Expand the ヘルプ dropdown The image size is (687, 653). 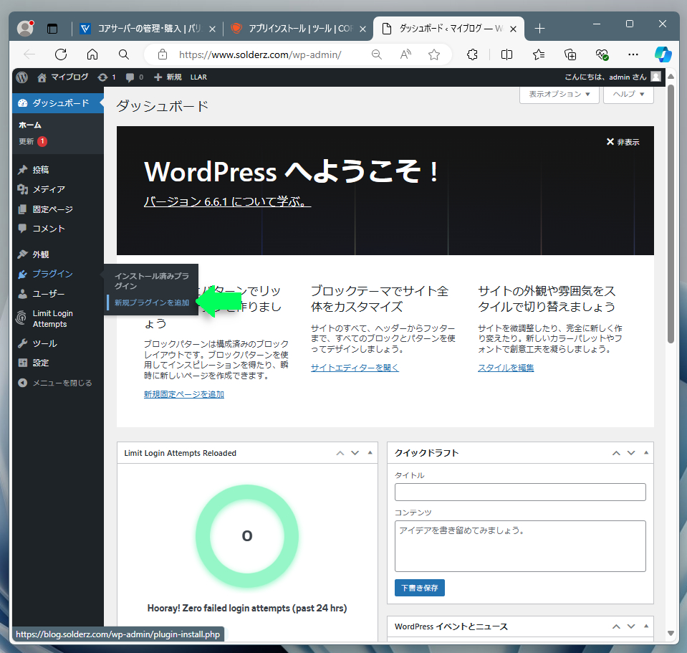[x=628, y=94]
